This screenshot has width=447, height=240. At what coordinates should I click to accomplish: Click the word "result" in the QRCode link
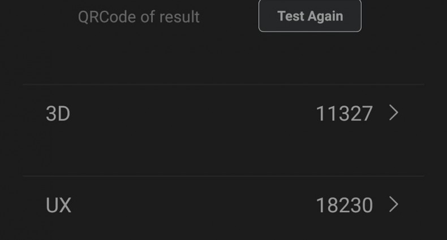[179, 17]
